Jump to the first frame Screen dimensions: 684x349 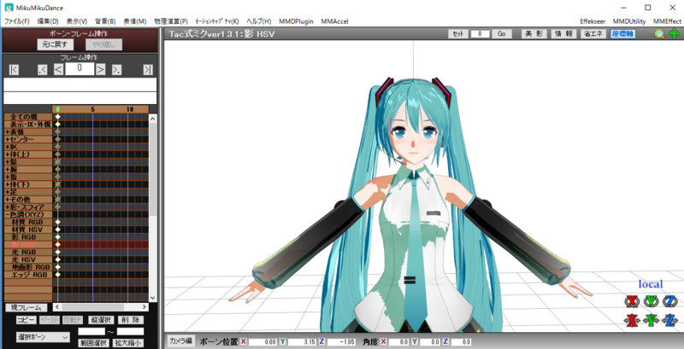pyautogui.click(x=14, y=69)
